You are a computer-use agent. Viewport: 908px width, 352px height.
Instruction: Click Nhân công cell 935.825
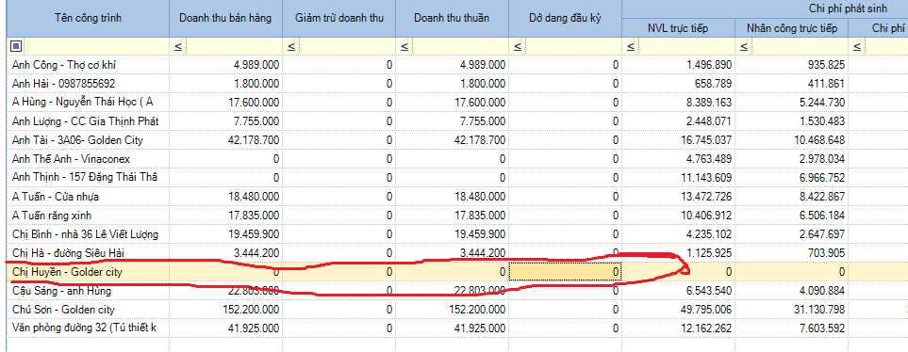(791, 65)
